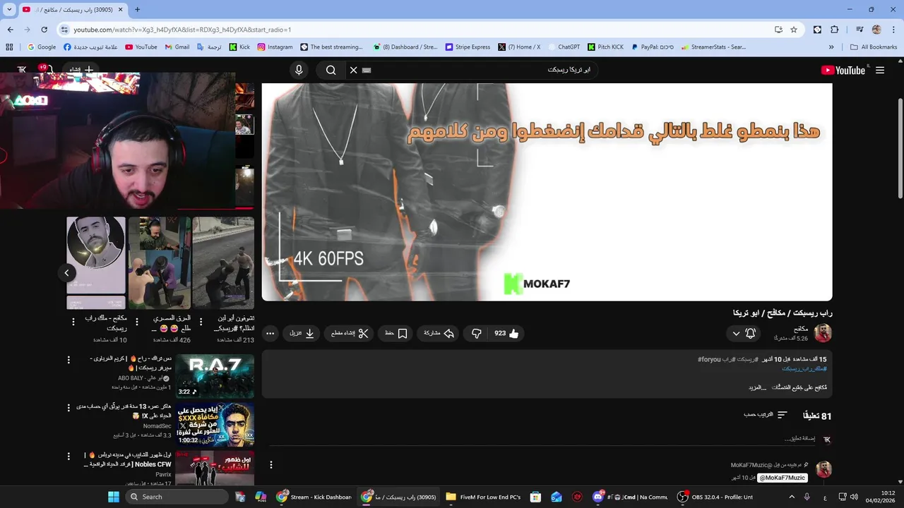
Task: Like the video with 923 thumbs up
Action: pos(506,333)
